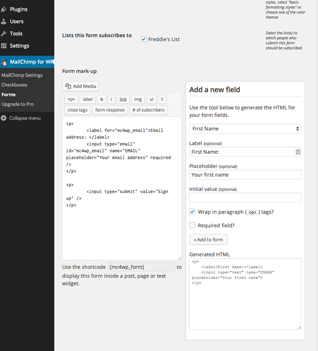This screenshot has width=318, height=351.
Task: Open MailChimp for WP menu
Action: (x=27, y=62)
